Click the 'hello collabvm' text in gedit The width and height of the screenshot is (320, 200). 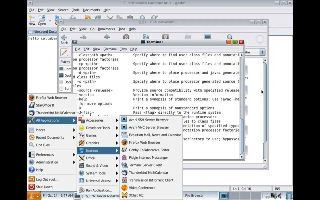pos(42,38)
